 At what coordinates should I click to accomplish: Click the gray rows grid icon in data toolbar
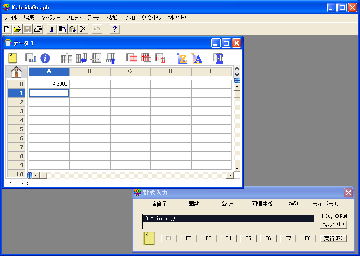[x=96, y=58]
